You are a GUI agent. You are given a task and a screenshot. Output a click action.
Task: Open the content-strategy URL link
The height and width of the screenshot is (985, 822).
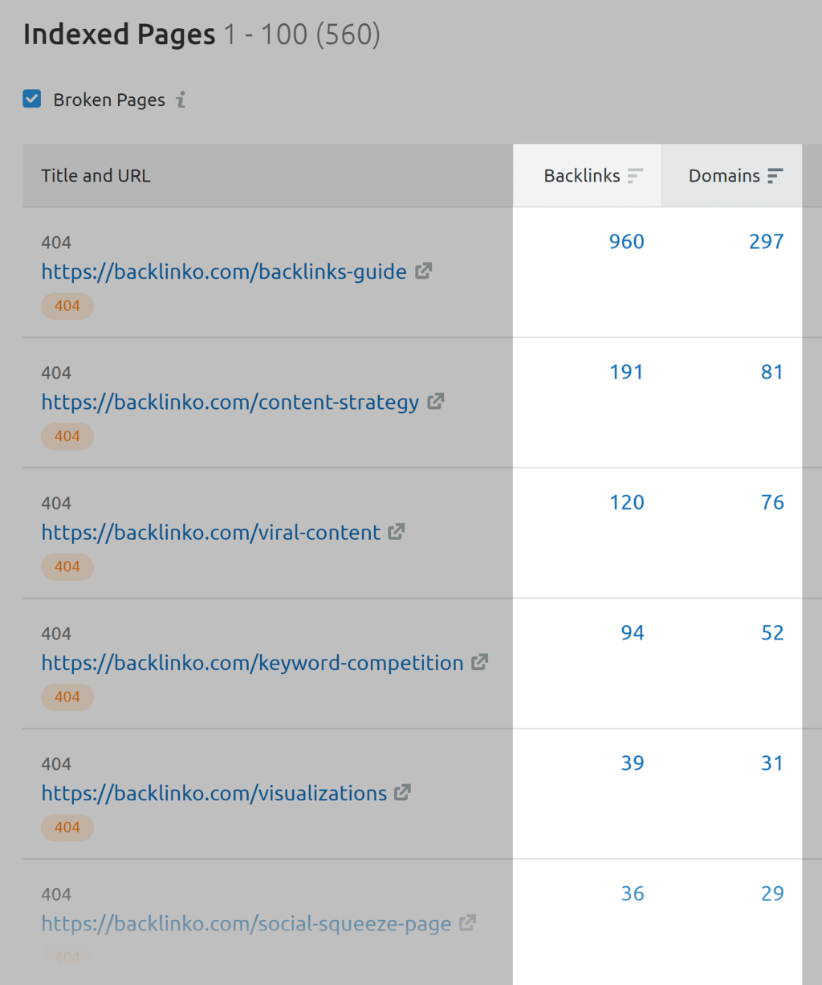pos(230,402)
